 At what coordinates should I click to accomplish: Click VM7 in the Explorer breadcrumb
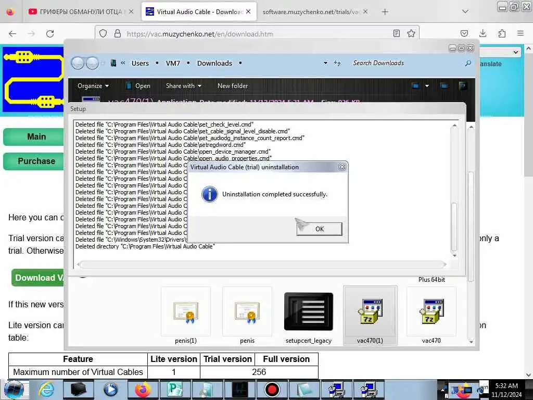(173, 63)
